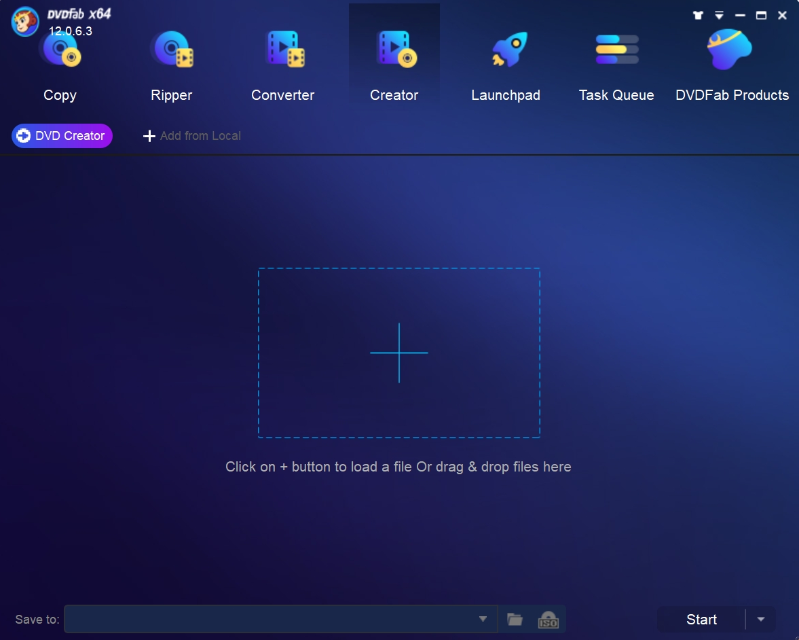Image resolution: width=799 pixels, height=640 pixels.
Task: Expand the Start button dropdown arrow
Action: pos(761,619)
